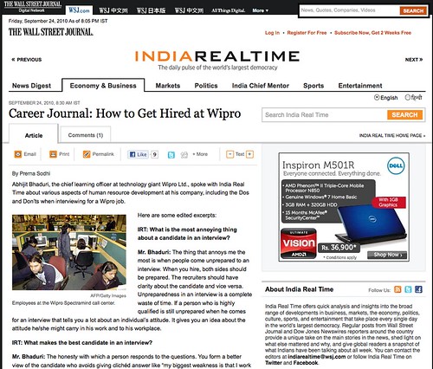Go to the Sports section

313,86
